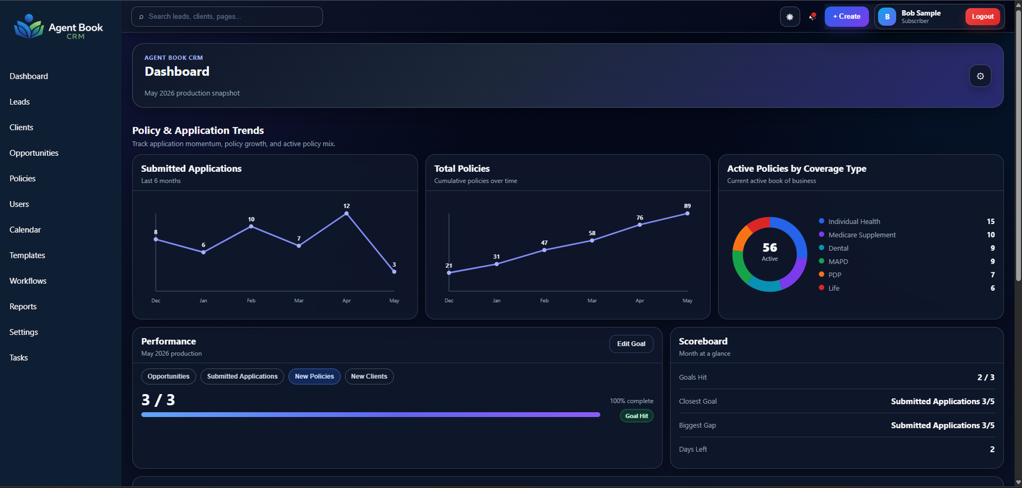Click the Apr data point labeled 76

640,224
